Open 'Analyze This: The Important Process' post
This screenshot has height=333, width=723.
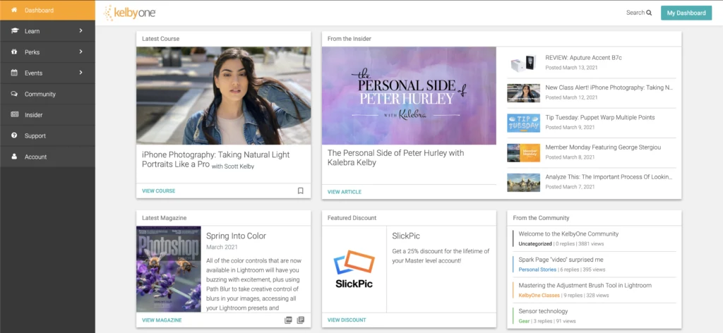click(609, 177)
